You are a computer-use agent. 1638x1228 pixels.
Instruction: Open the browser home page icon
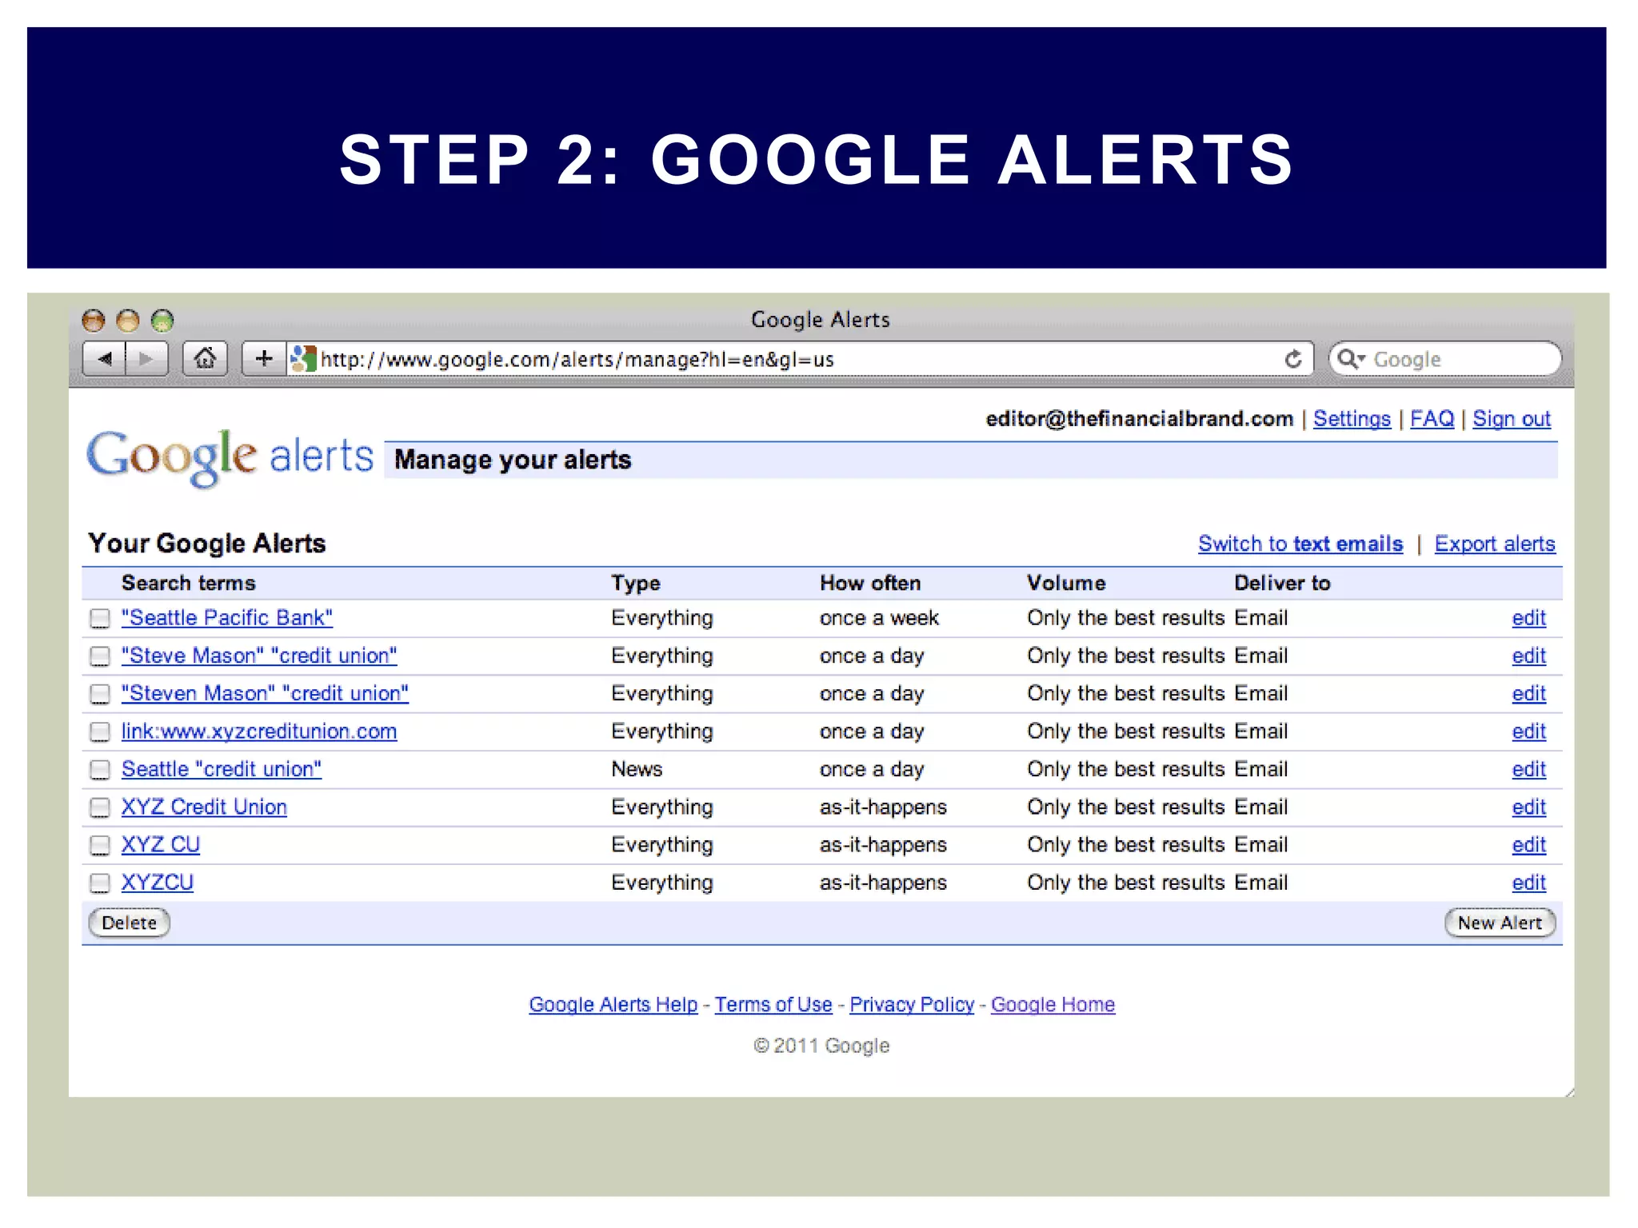click(205, 359)
